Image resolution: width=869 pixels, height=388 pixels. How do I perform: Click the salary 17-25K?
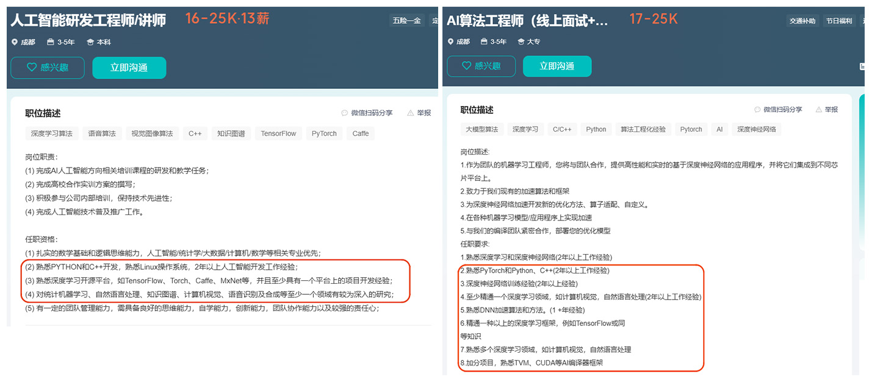point(654,19)
